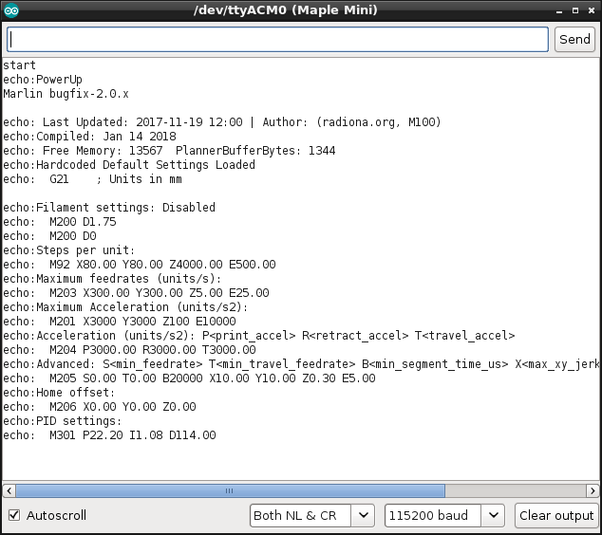Toggle the Autoscroll checkbox
This screenshot has height=535, width=602.
pos(14,515)
